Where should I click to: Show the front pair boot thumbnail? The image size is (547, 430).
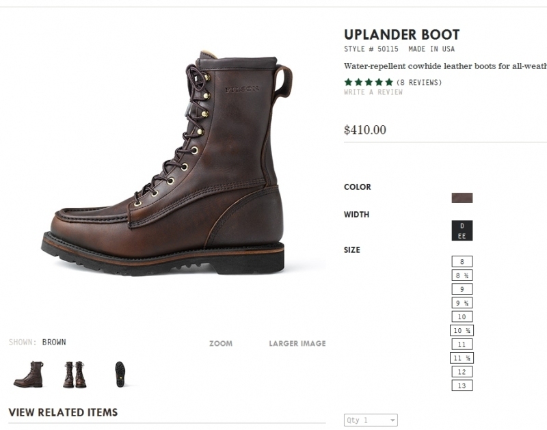click(75, 375)
